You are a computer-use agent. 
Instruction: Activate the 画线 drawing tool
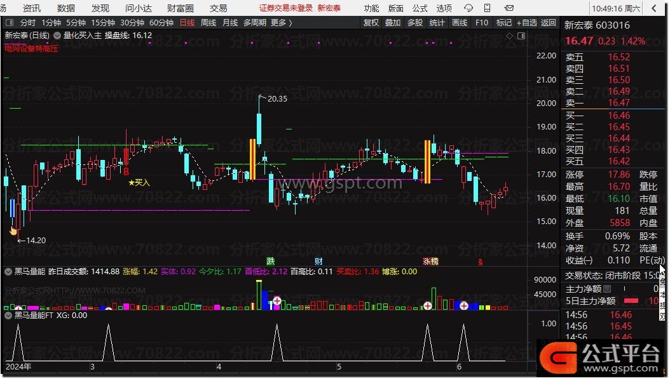[x=460, y=23]
